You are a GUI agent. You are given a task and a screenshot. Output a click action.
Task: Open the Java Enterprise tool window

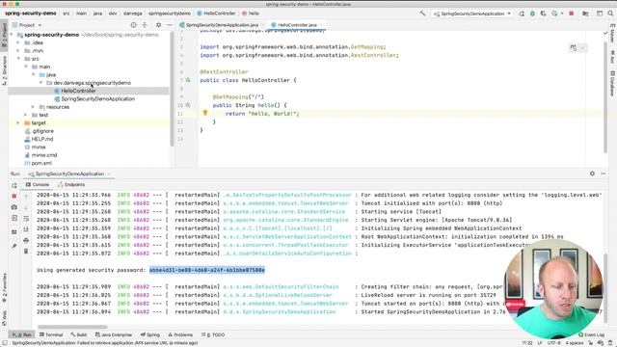pos(114,334)
